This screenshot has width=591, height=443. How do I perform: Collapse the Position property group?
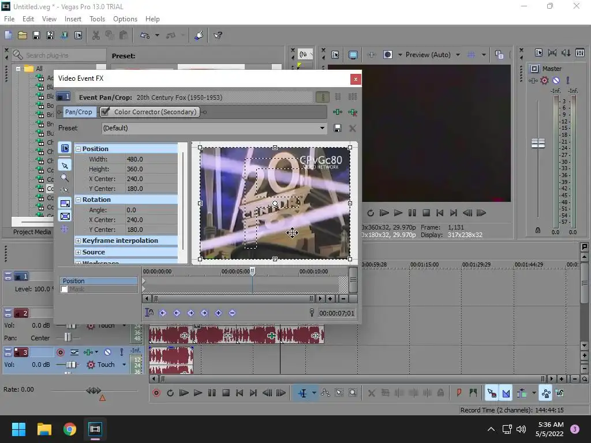click(x=78, y=149)
